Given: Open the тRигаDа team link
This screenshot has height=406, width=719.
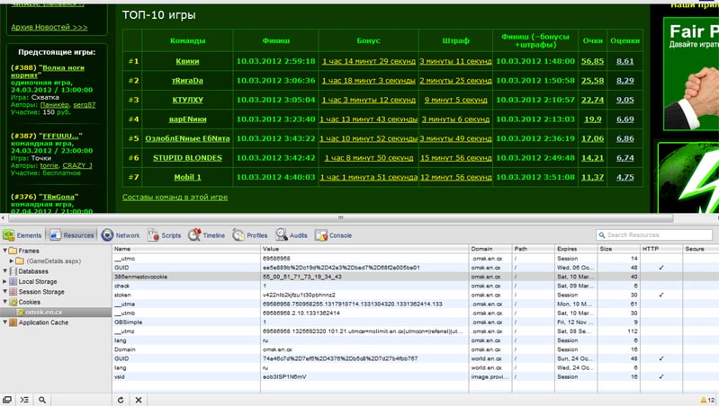Looking at the screenshot, I should coord(187,81).
